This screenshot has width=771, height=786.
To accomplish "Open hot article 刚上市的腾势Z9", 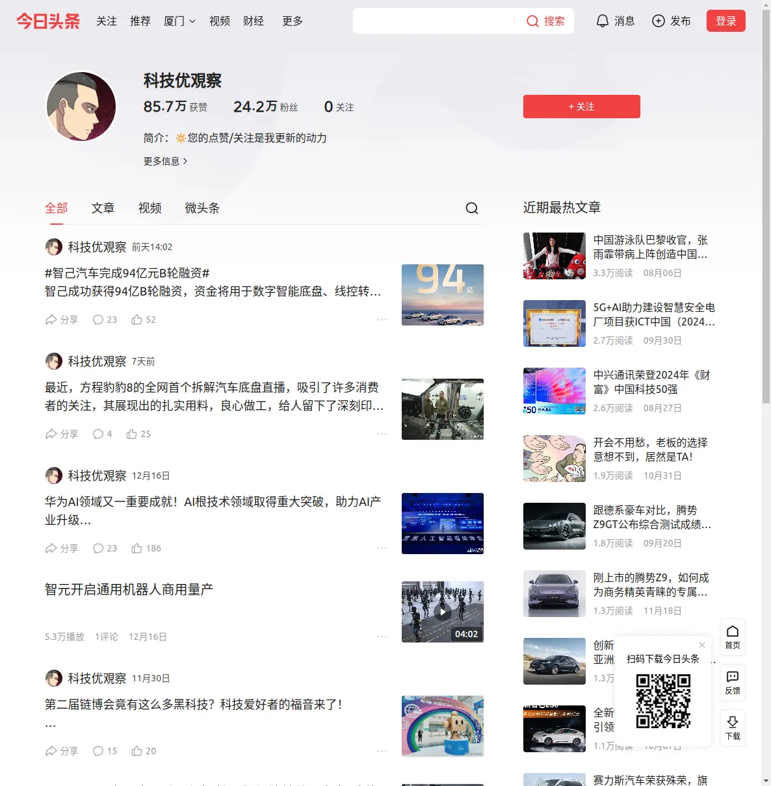I will tap(651, 585).
